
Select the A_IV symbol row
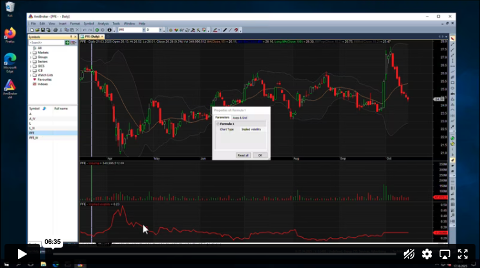click(52, 119)
